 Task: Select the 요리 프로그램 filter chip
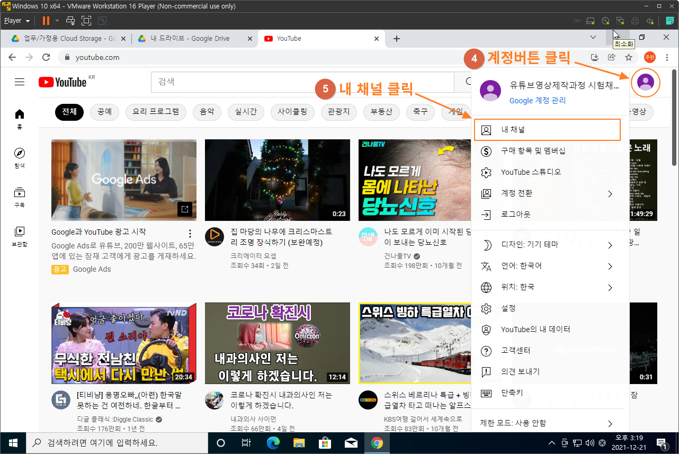156,111
